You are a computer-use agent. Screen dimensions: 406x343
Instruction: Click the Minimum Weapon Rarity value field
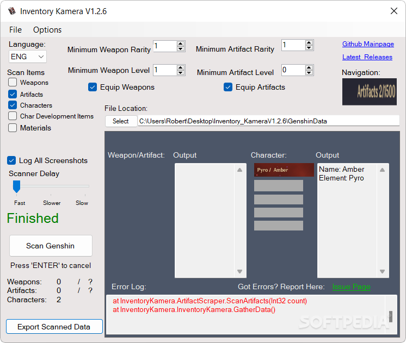pos(165,46)
